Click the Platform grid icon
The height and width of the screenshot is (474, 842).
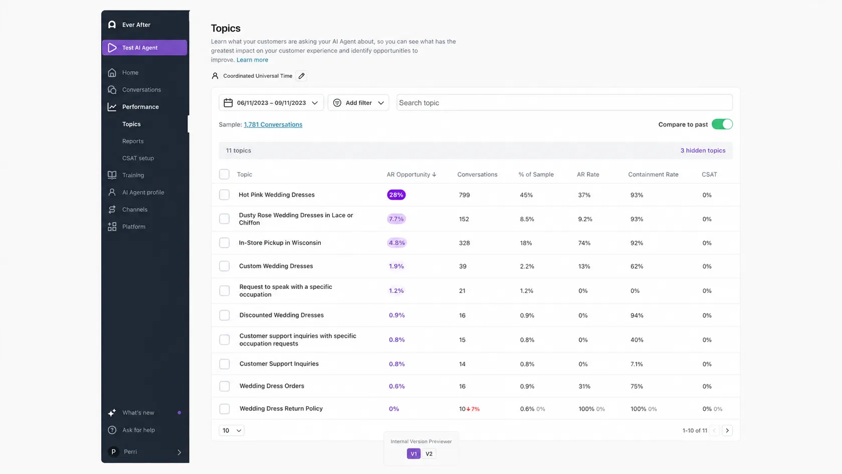112,227
